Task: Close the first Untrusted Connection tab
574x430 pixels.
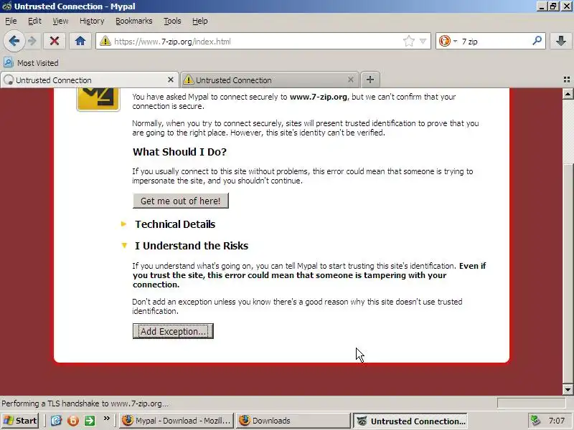Action: click(x=171, y=80)
